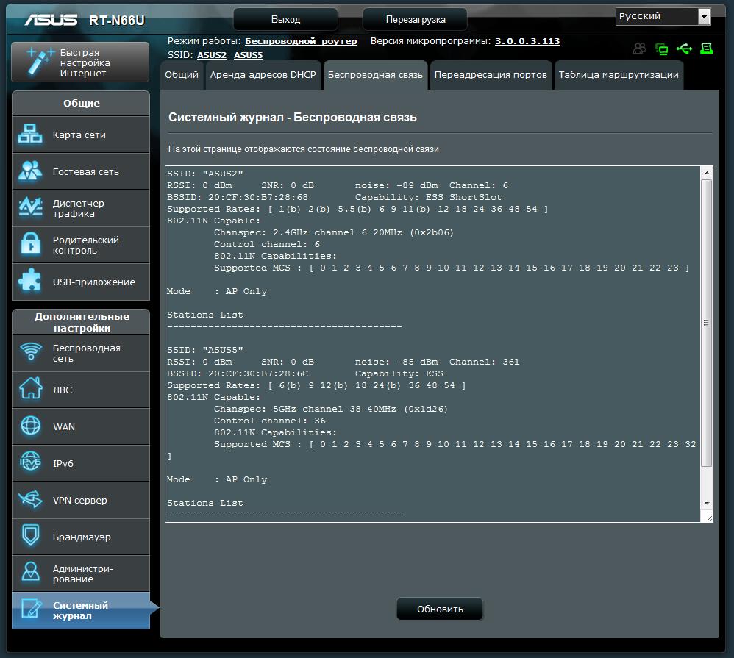Click Дополнительные настройки section header
Image resolution: width=734 pixels, height=658 pixels.
[81, 322]
